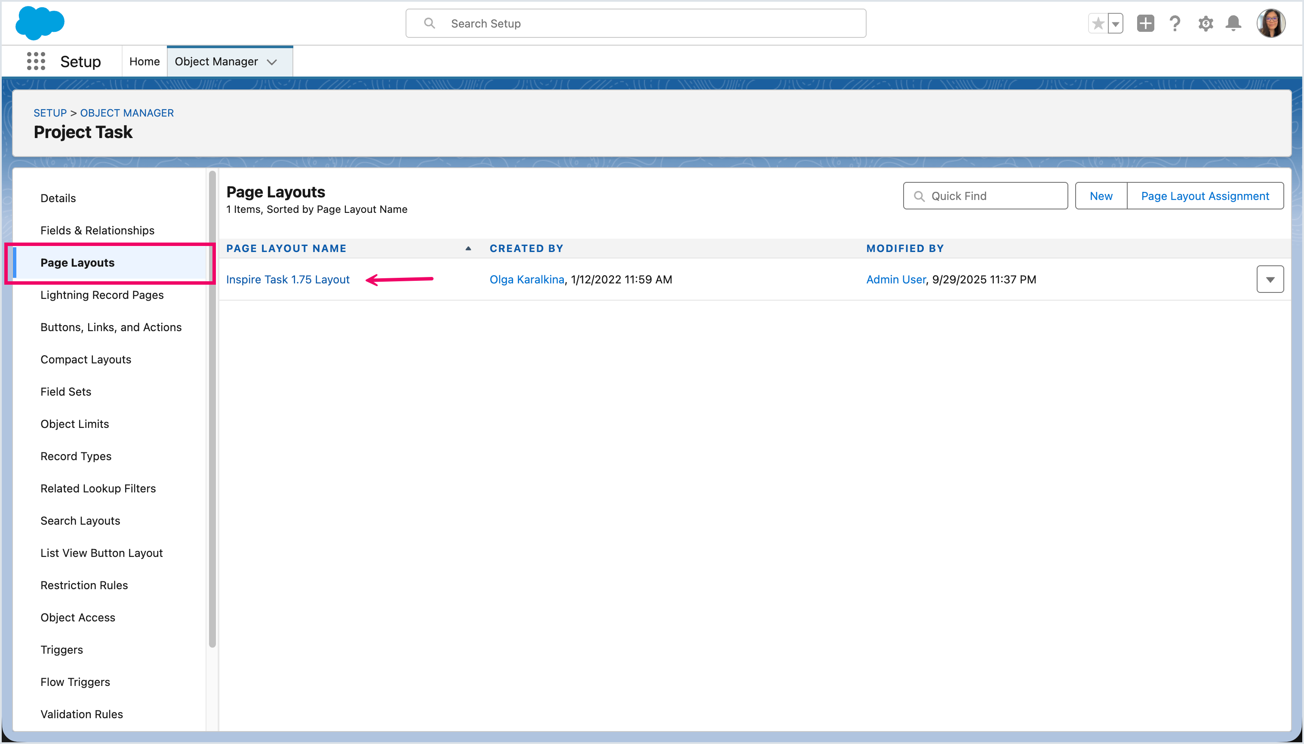Click the Page Layout Assignment button

[1205, 196]
